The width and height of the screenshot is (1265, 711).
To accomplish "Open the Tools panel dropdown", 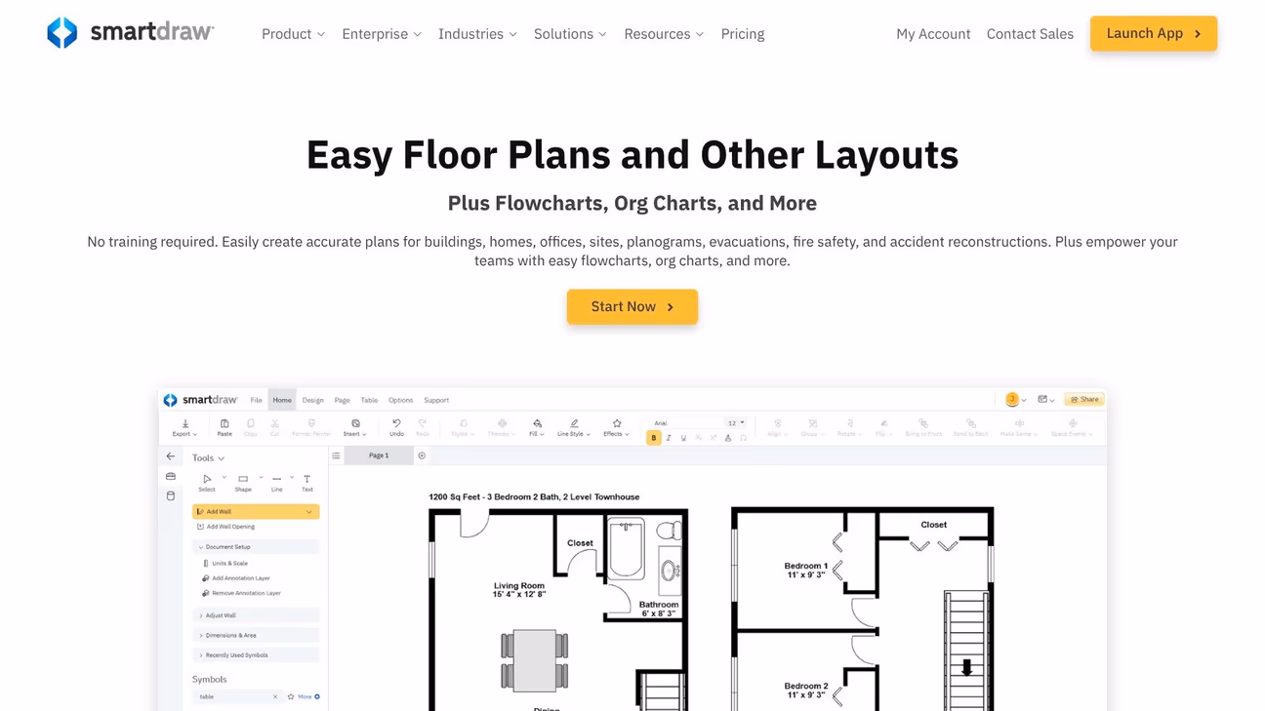I will [x=208, y=457].
